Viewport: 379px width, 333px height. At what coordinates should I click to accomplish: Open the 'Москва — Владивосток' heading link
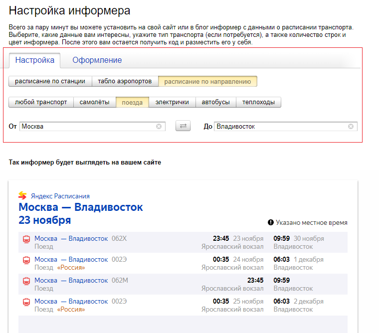[x=81, y=207]
